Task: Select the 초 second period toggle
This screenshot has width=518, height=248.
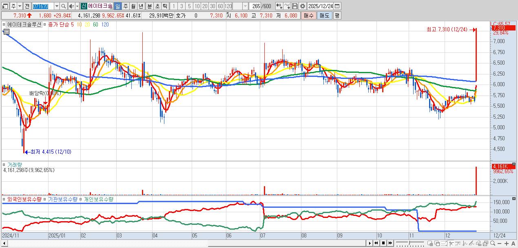Action: (x=157, y=7)
